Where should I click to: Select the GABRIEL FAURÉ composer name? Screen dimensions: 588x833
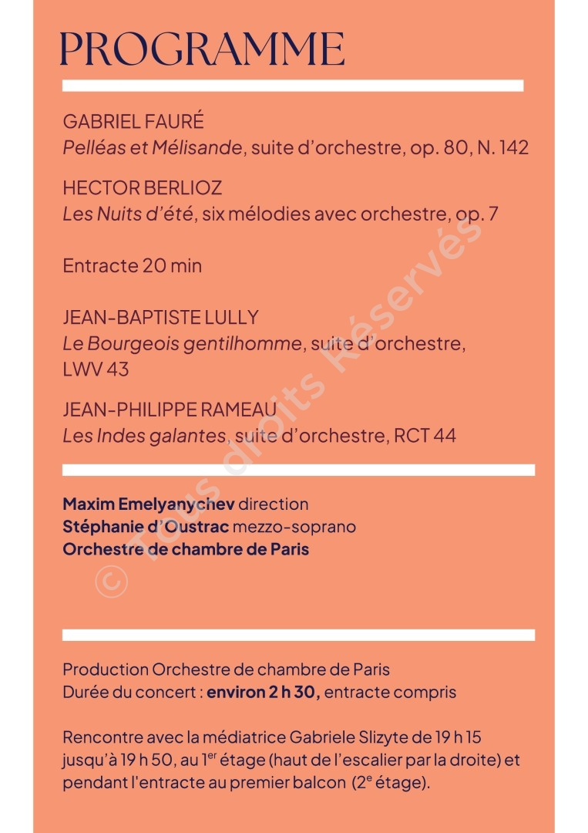coord(133,121)
